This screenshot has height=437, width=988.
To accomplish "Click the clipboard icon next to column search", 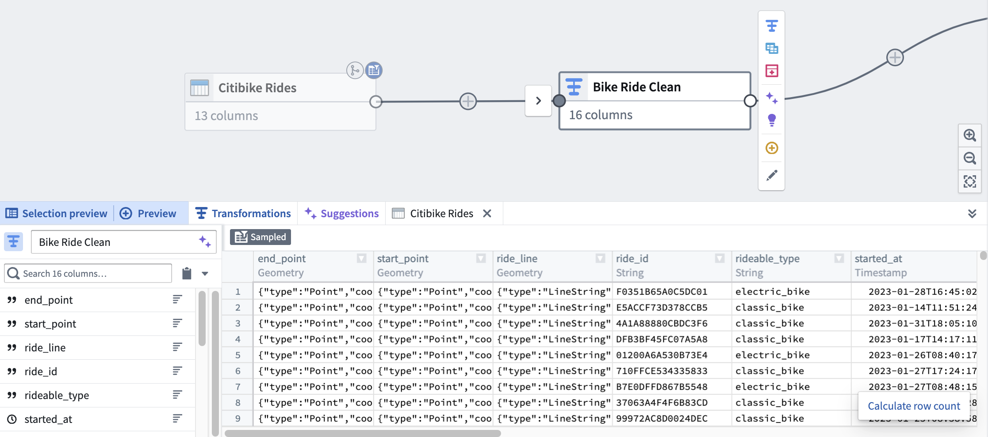I will (187, 274).
